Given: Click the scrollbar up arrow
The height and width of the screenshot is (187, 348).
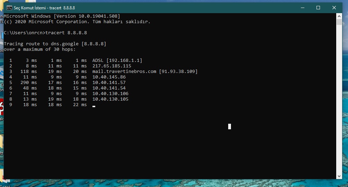Looking at the screenshot, I should pos(339,16).
